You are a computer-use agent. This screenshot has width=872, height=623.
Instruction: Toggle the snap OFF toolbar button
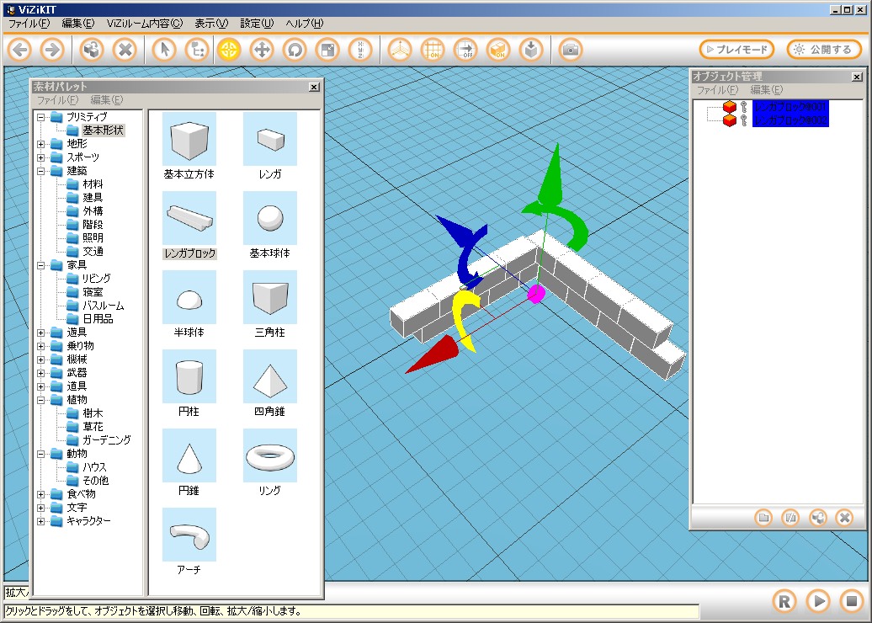coord(465,50)
